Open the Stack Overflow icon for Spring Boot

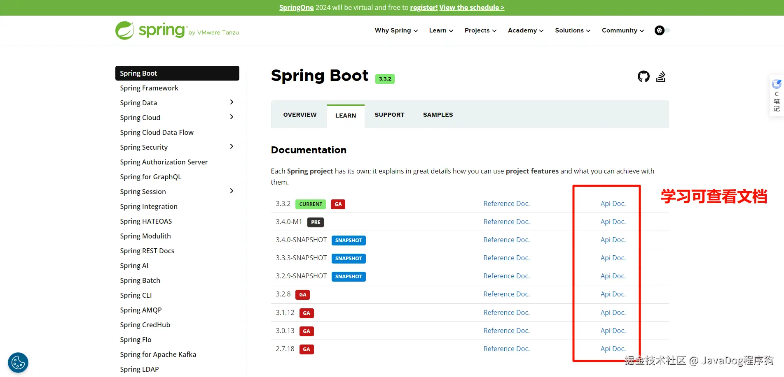coord(661,76)
